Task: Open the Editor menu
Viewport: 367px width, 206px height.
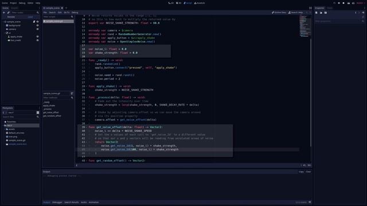Action: tap(30, 3)
